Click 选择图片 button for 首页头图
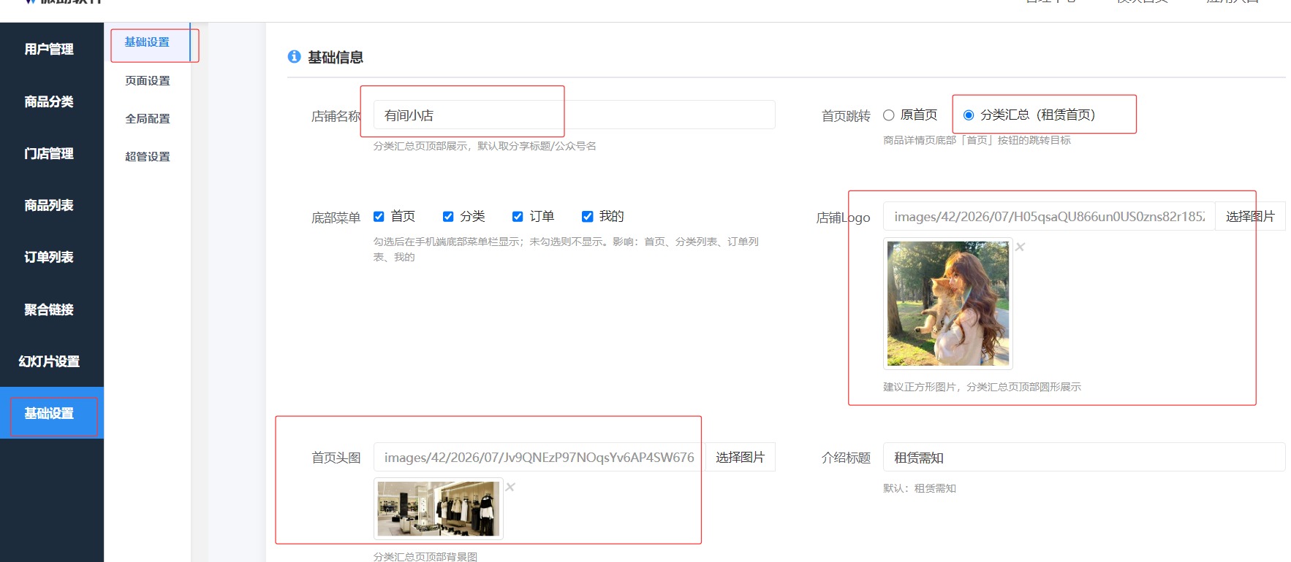 click(740, 457)
